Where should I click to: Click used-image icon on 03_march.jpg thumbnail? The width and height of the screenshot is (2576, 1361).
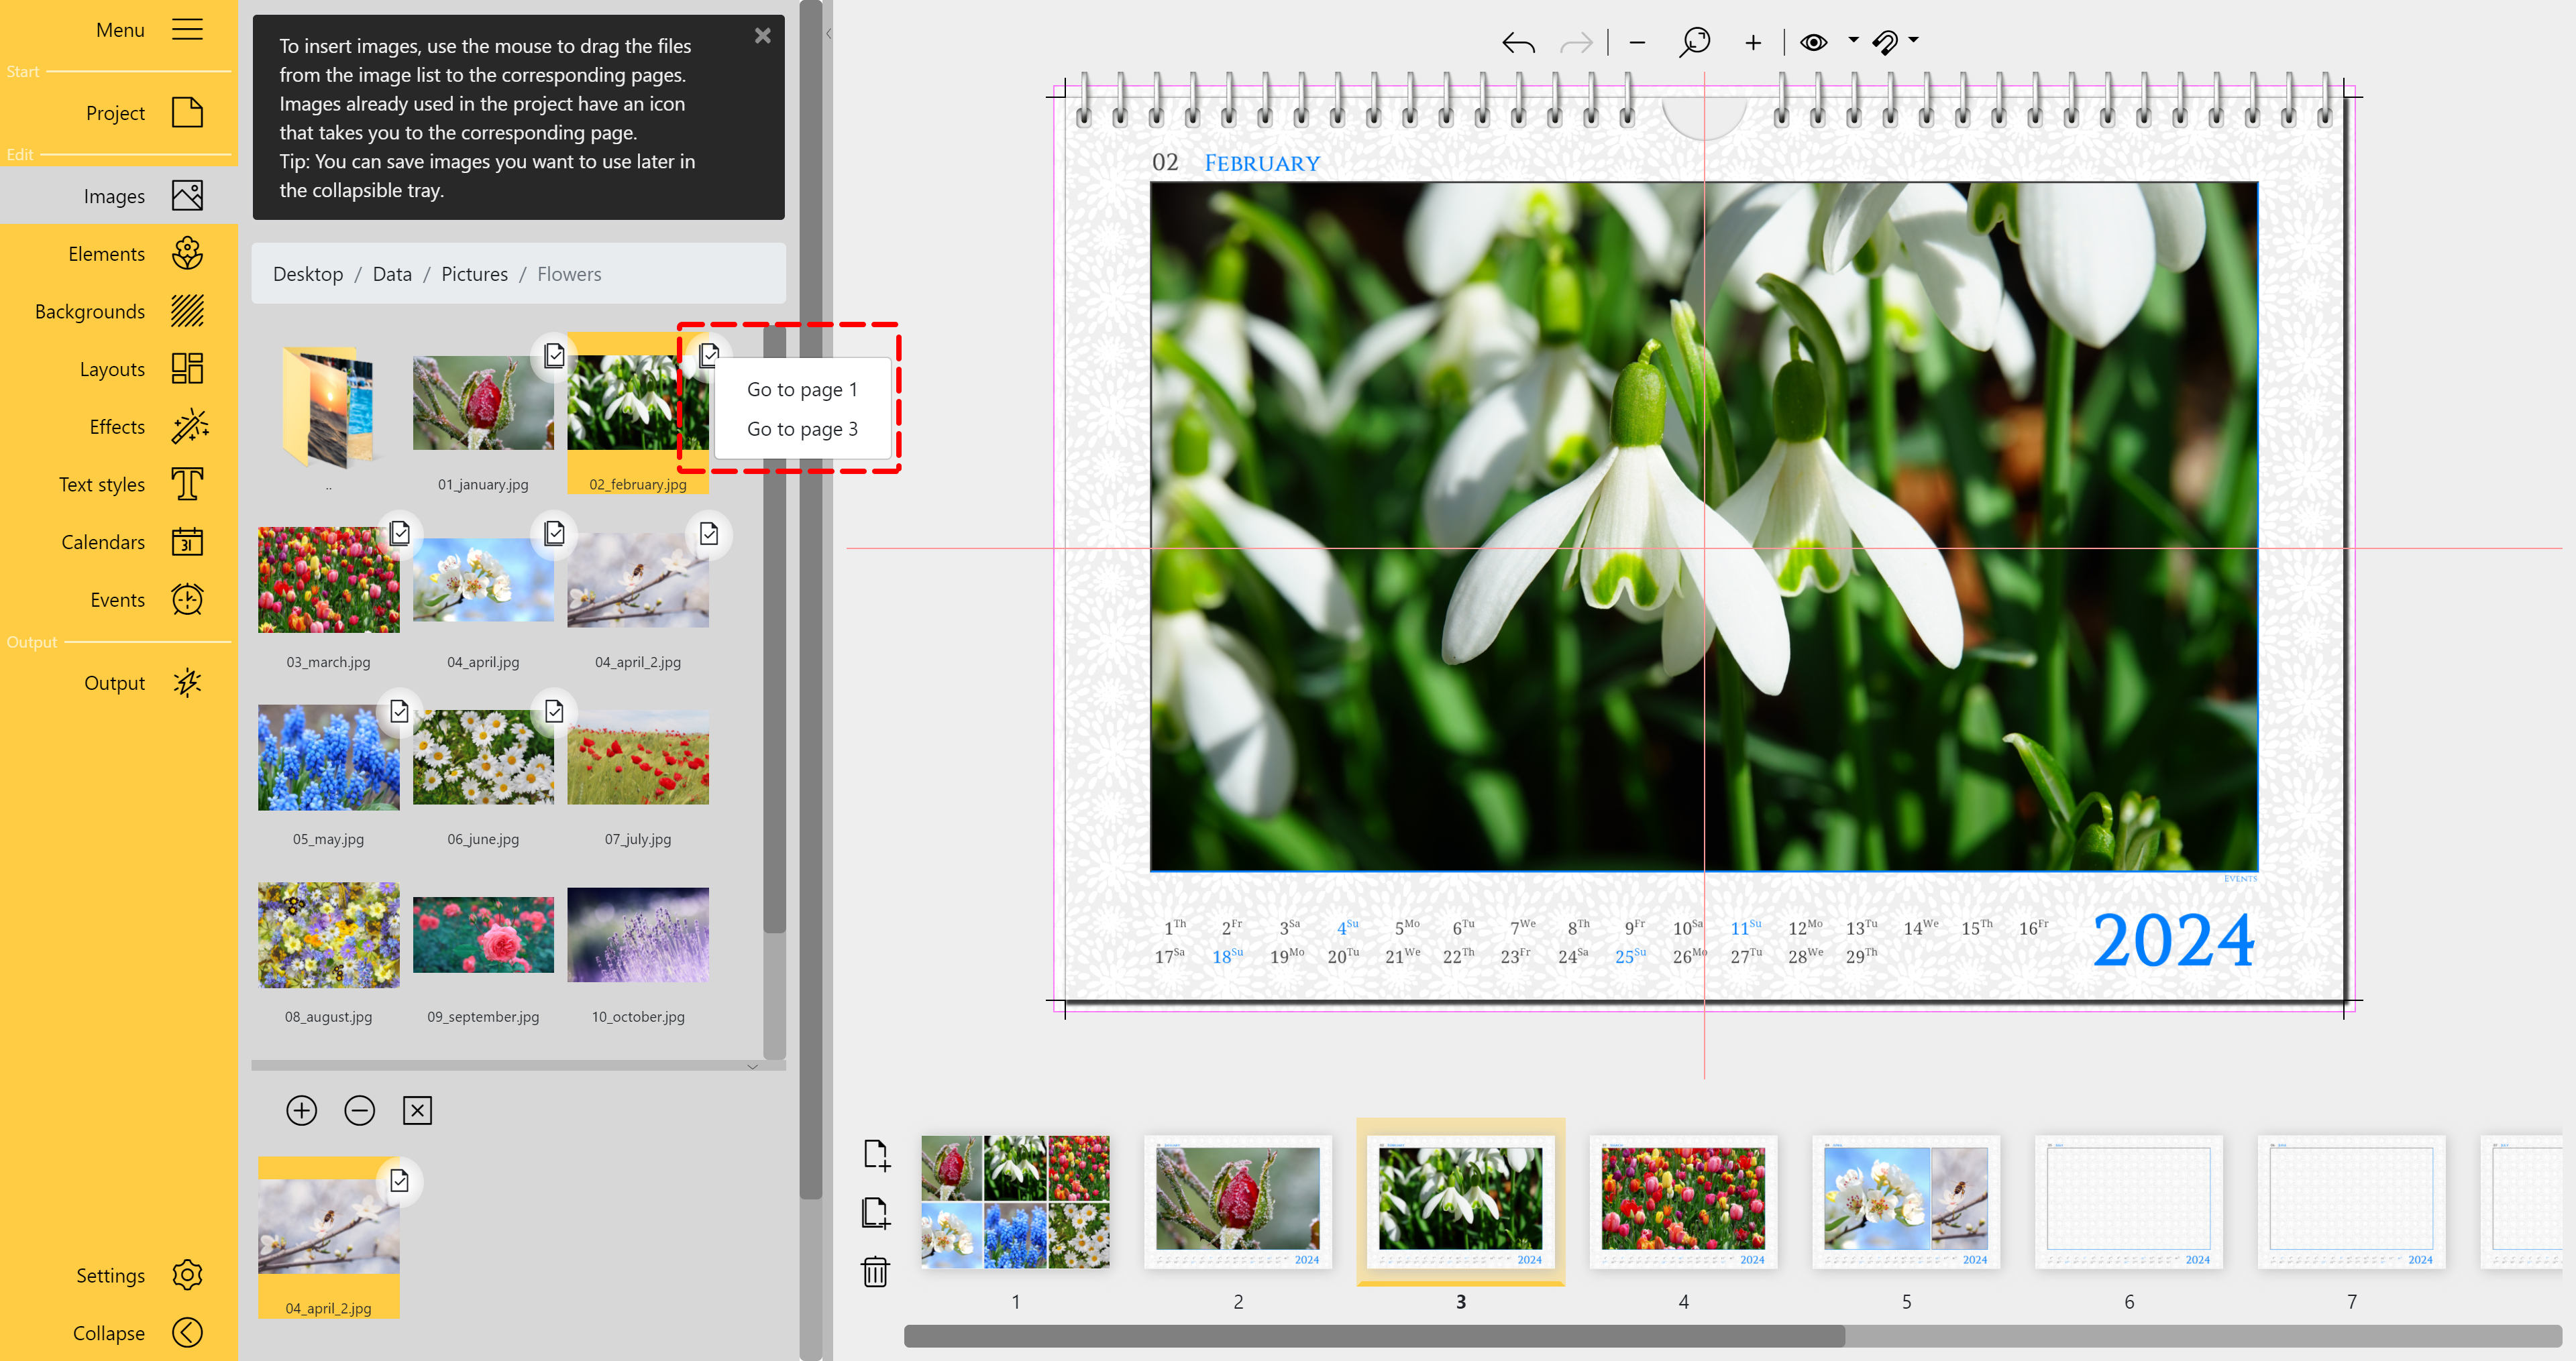pos(399,532)
